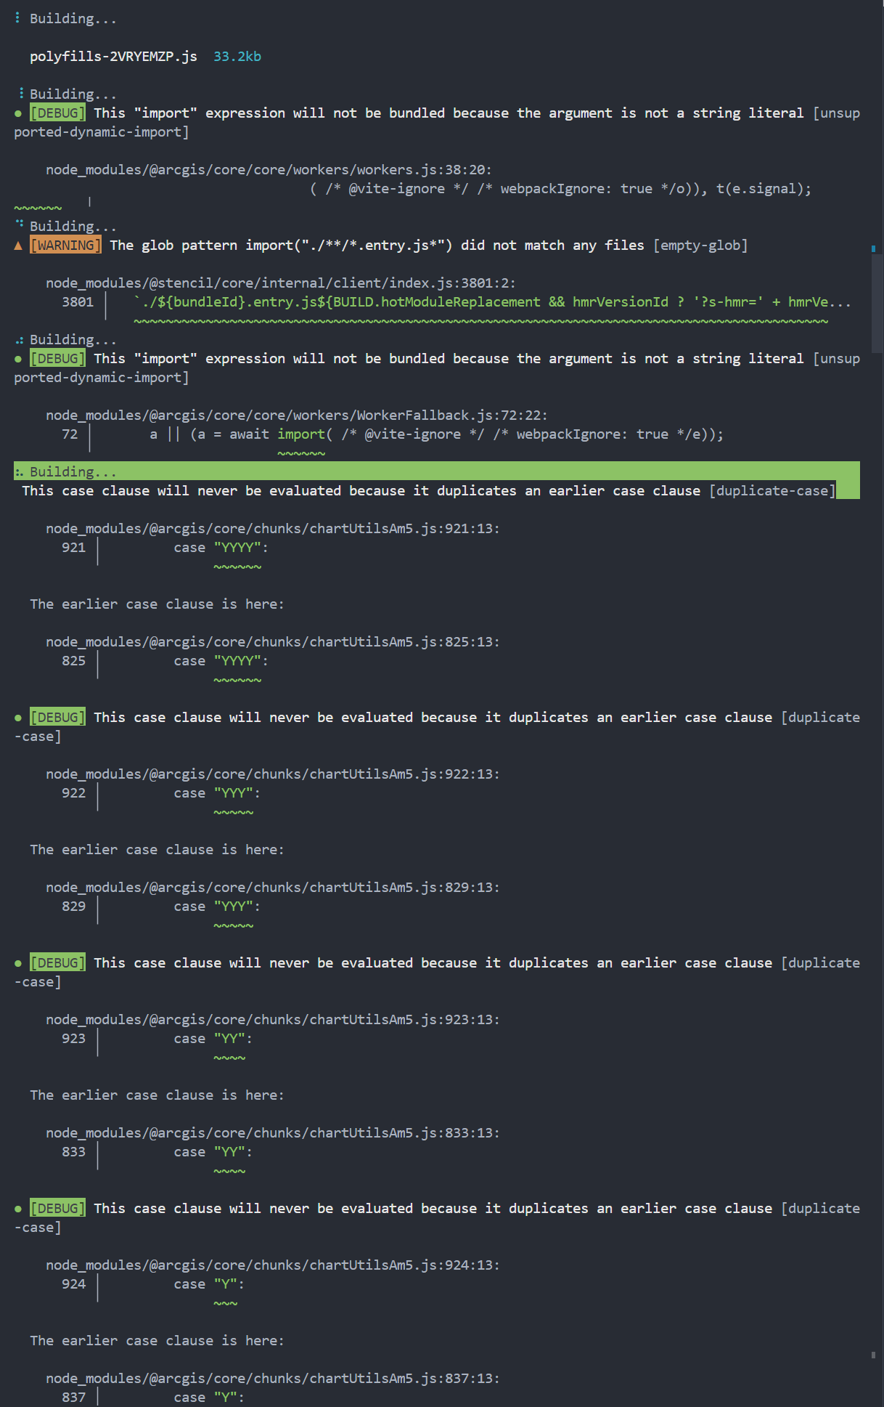
Task: Open the chartUtilsAm5.js:825:13 file link
Action: pos(272,642)
